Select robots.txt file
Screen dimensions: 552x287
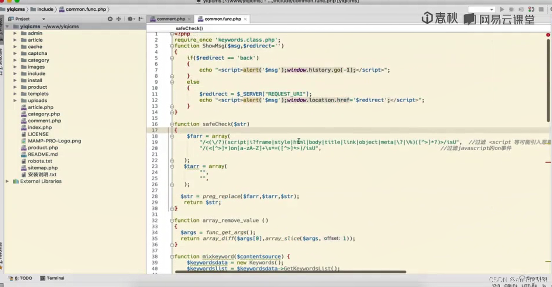pyautogui.click(x=40, y=161)
